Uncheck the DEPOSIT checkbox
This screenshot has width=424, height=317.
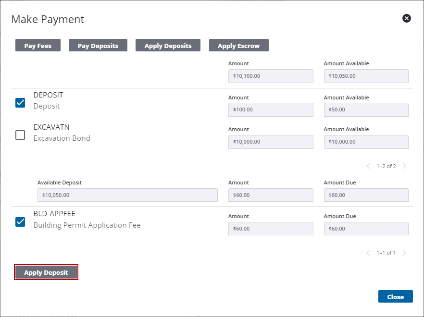[x=20, y=102]
